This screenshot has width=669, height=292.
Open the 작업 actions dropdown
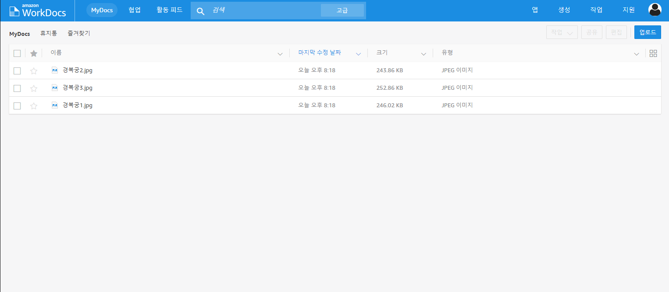(562, 32)
